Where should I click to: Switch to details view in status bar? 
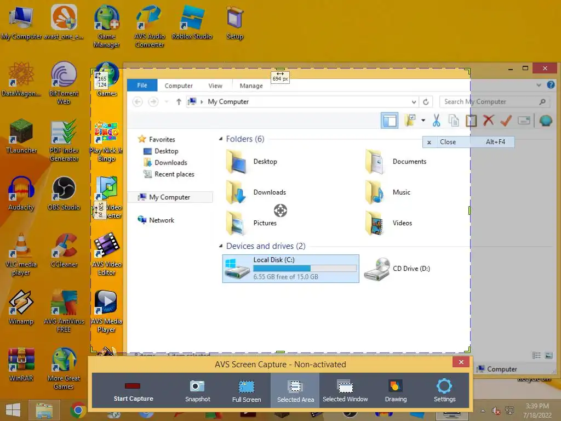click(536, 355)
